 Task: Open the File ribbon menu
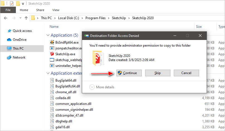coord(8,10)
